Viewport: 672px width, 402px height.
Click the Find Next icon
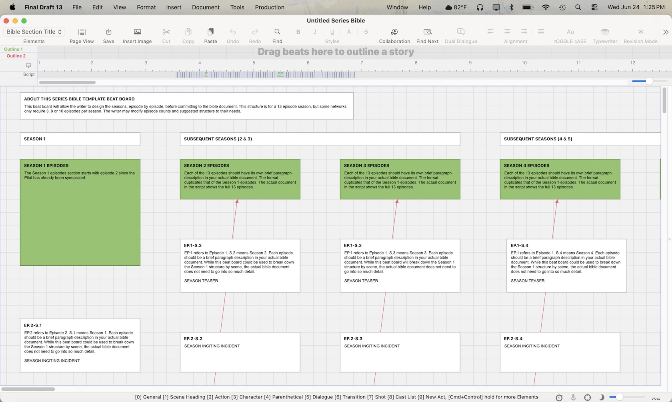pyautogui.click(x=427, y=32)
